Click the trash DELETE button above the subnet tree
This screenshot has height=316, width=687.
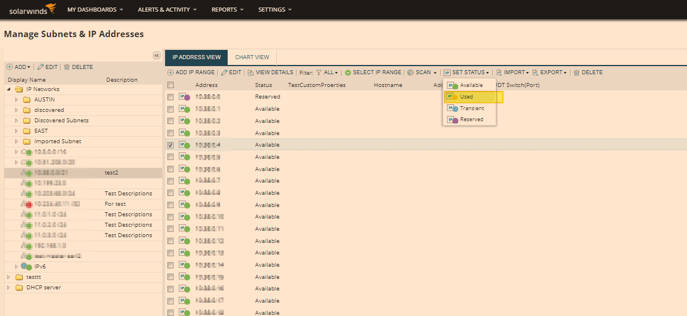point(78,67)
